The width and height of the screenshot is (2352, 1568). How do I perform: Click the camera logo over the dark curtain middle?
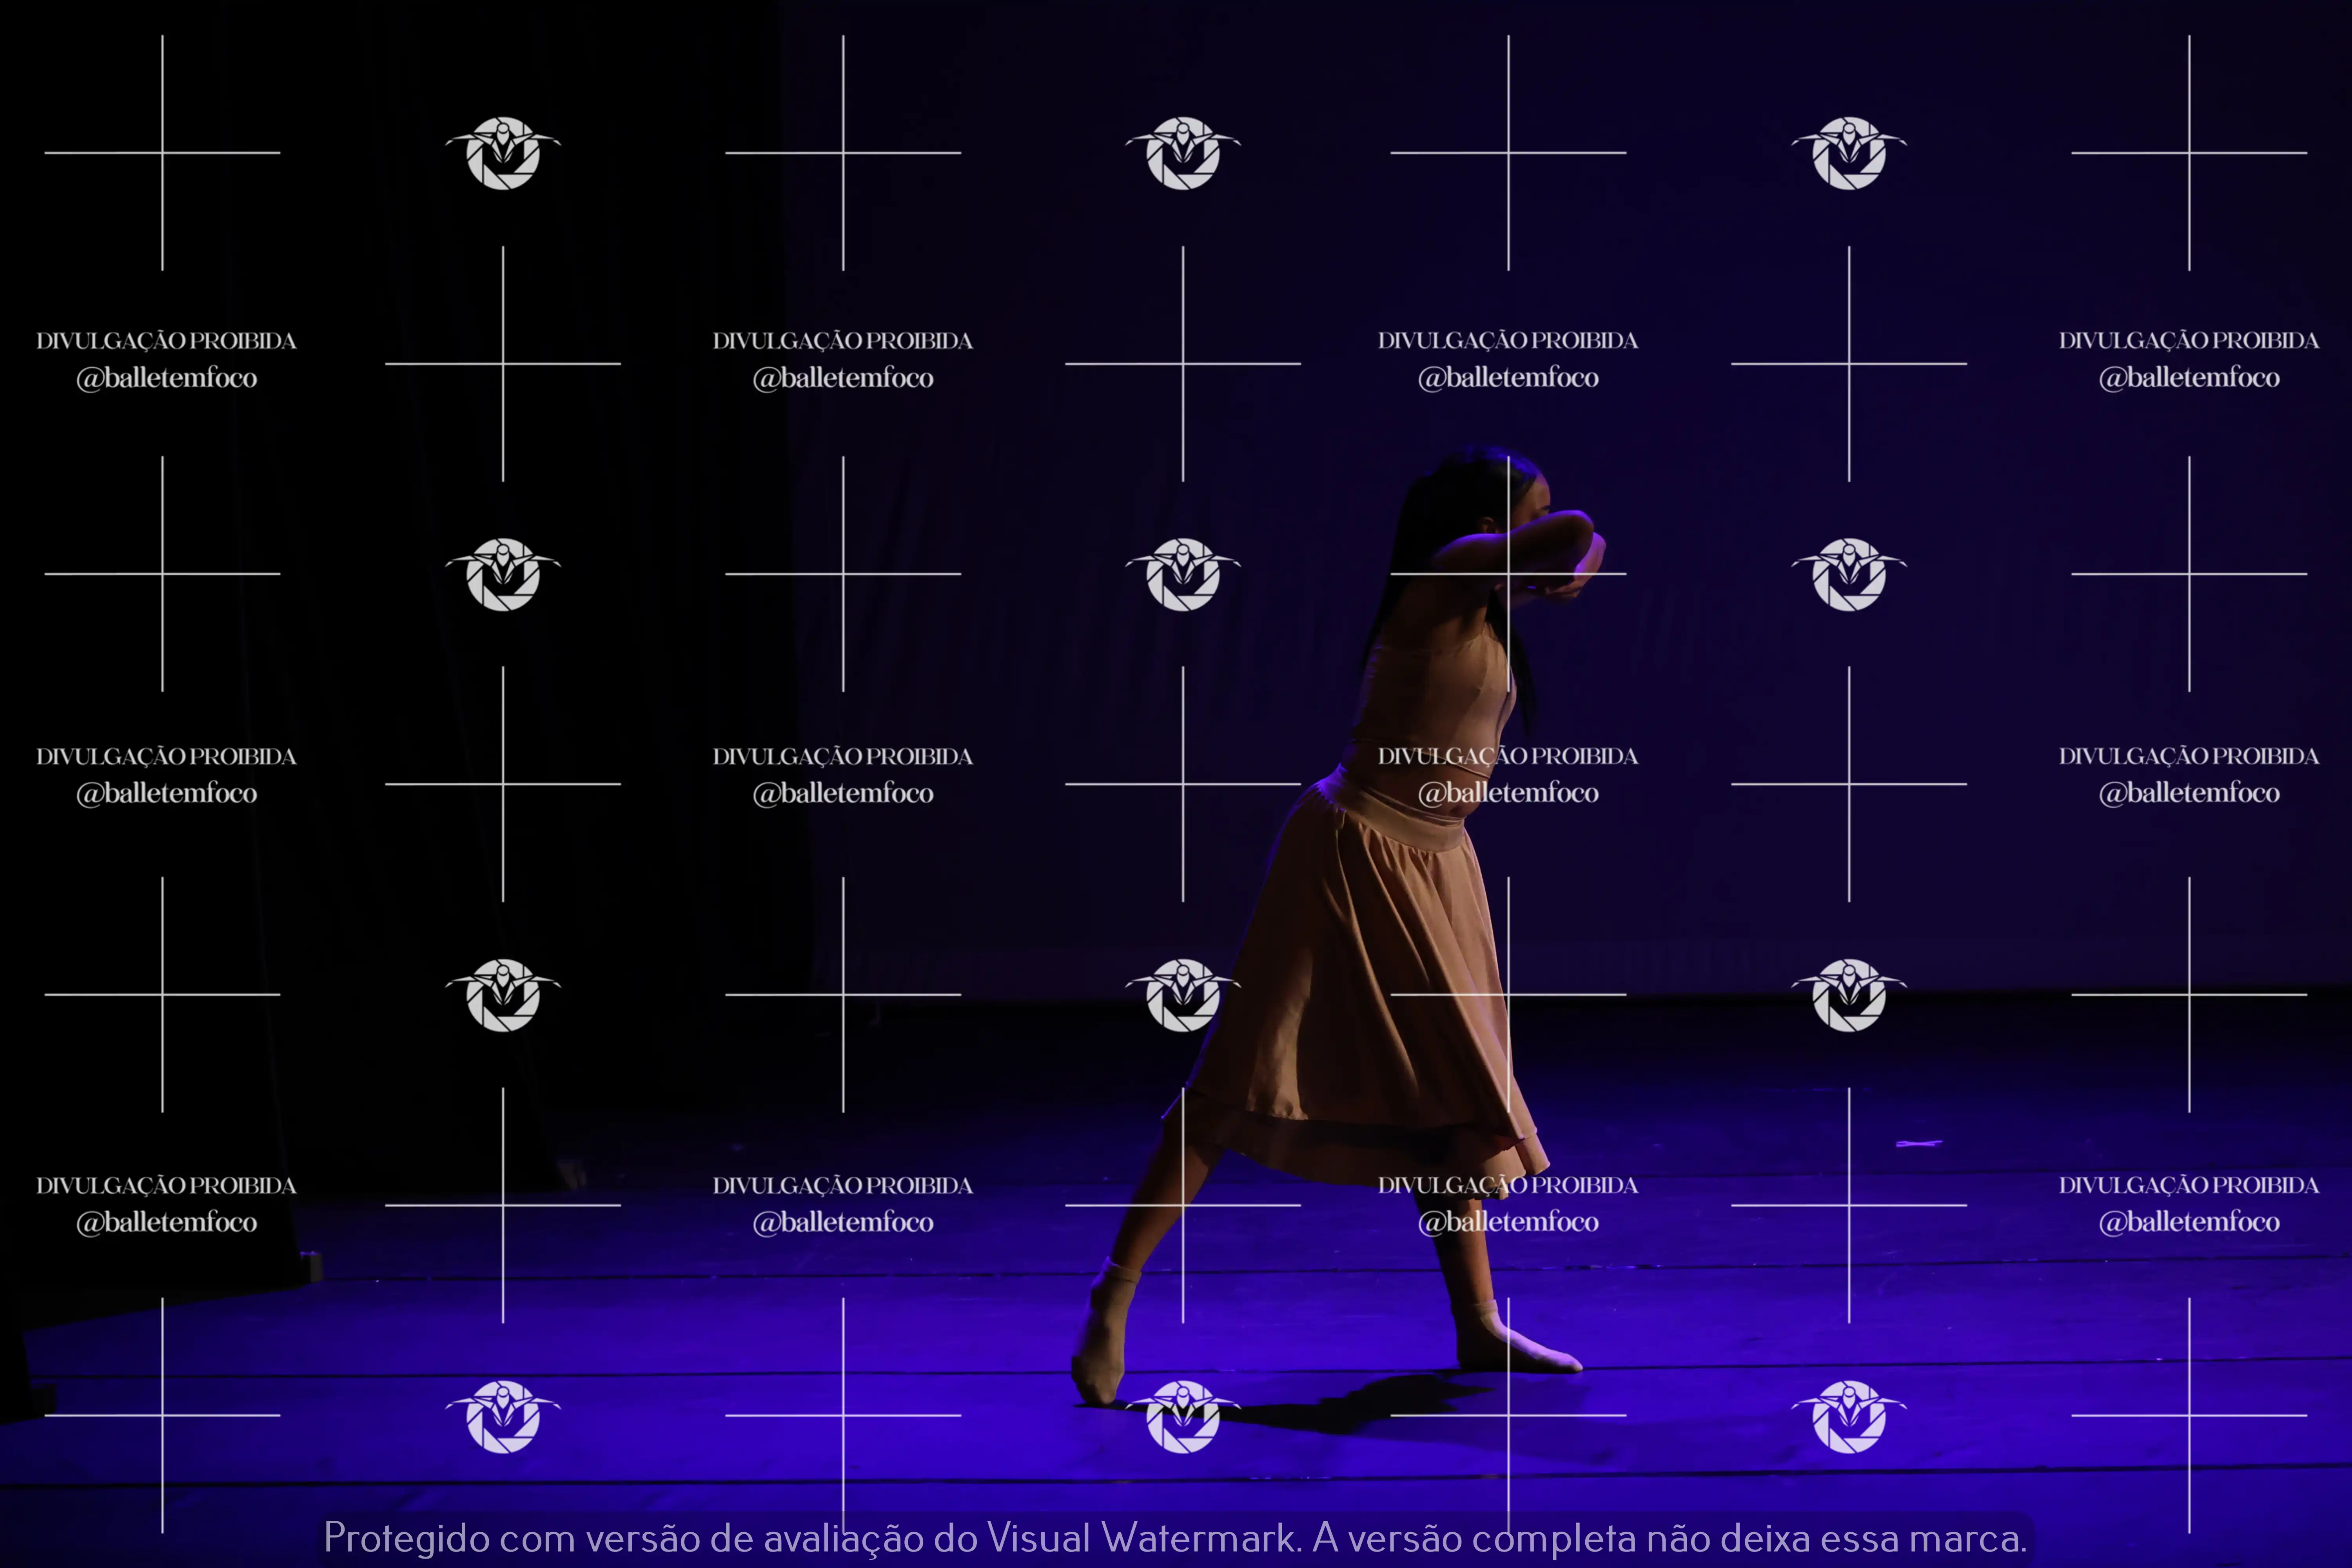coord(503,574)
